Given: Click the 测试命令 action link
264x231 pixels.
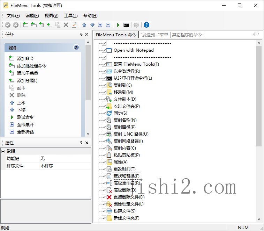Looking at the screenshot, I should pyautogui.click(x=25, y=117).
